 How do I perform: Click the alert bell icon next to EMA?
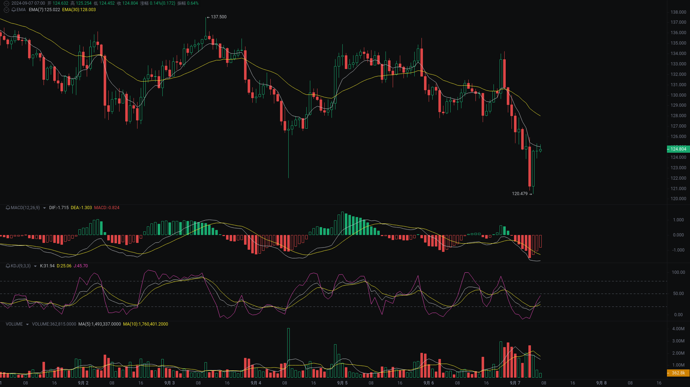point(14,10)
